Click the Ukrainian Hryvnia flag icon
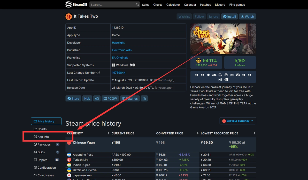308x180 pixels. pyautogui.click(x=69, y=170)
